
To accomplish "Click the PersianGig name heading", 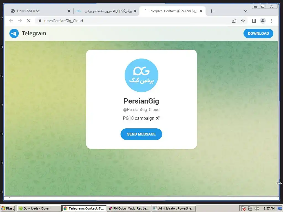I will click(141, 101).
